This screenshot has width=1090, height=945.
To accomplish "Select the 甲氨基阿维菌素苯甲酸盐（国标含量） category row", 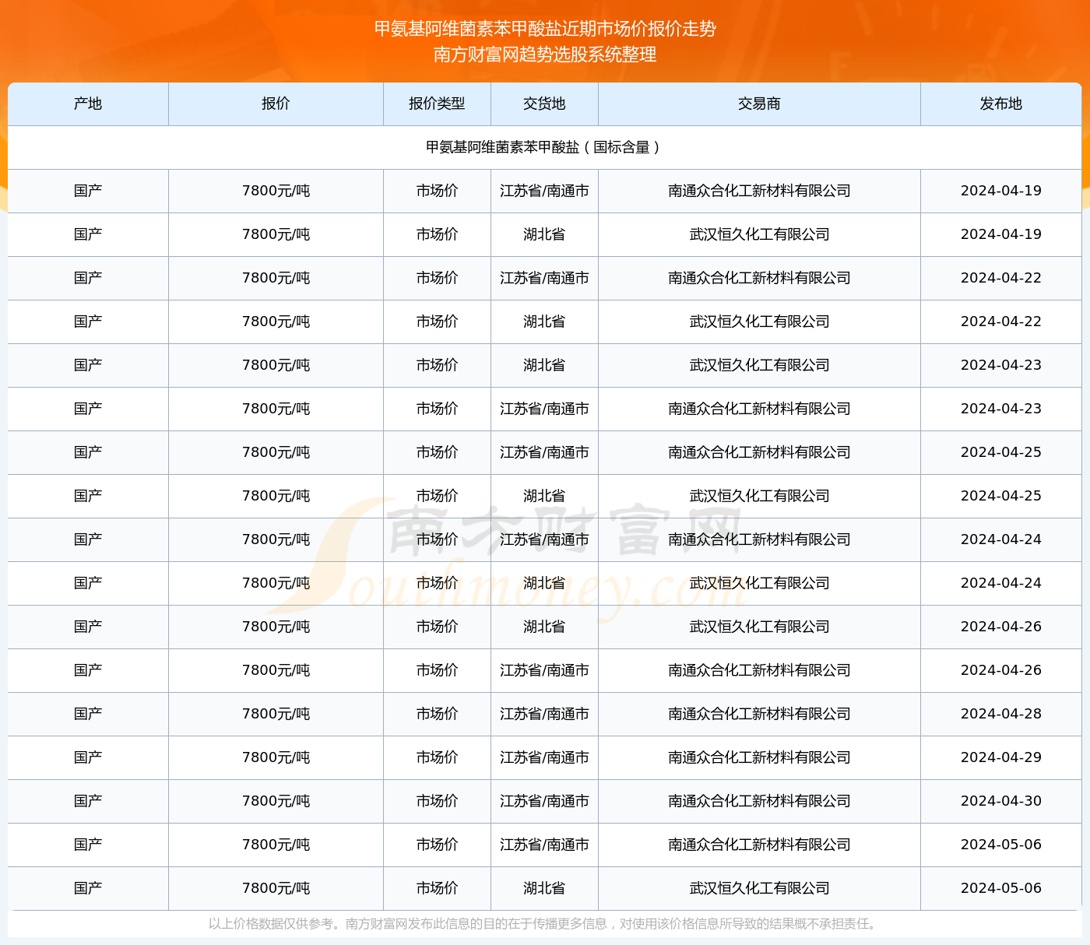I will click(544, 147).
